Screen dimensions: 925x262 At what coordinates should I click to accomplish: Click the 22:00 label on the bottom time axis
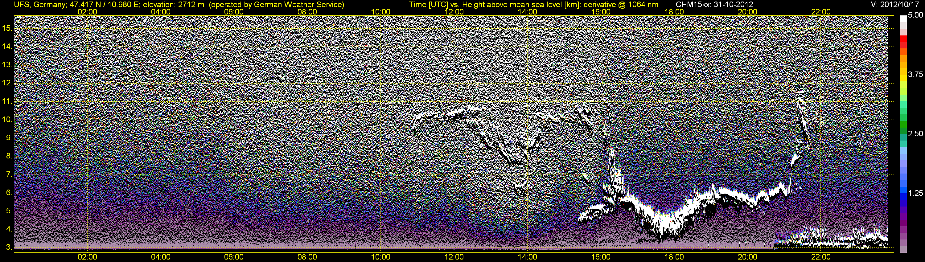[x=821, y=257]
